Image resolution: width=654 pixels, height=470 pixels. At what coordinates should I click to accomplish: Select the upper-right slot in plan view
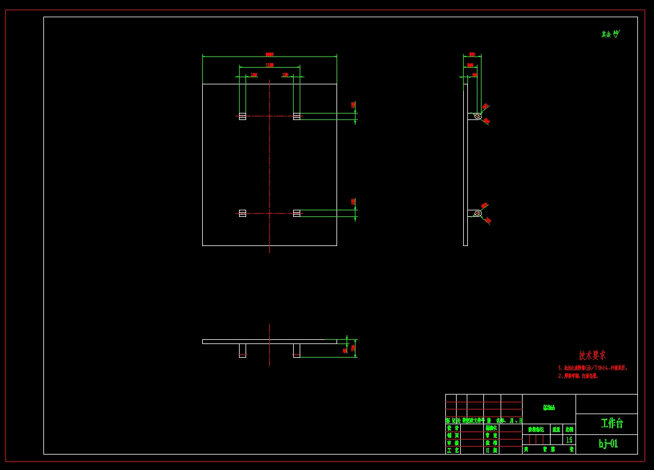[x=297, y=116]
